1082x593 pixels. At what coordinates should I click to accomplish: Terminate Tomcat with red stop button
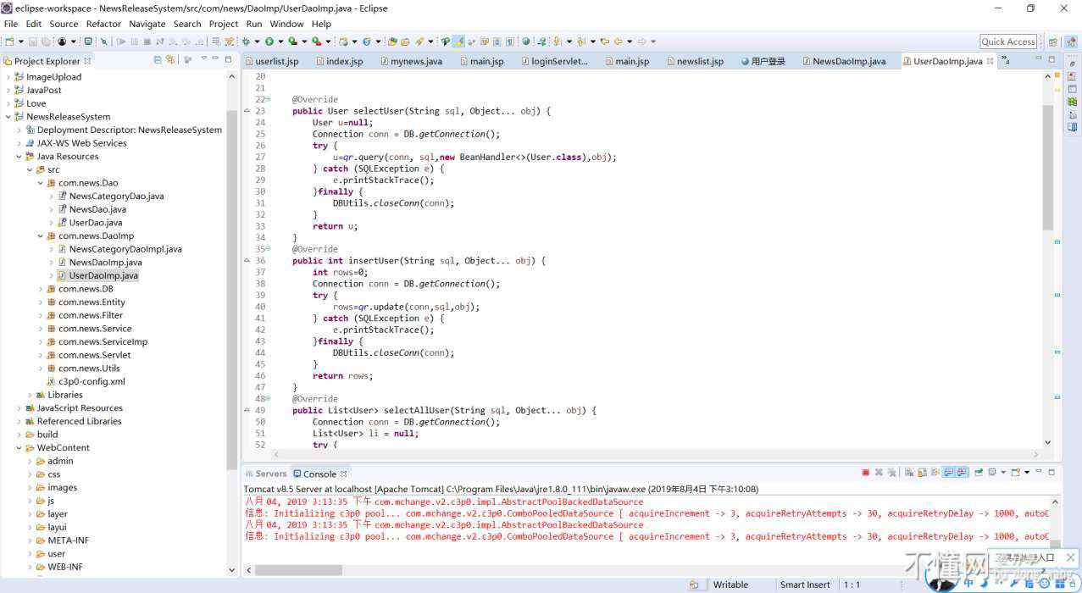coord(865,473)
